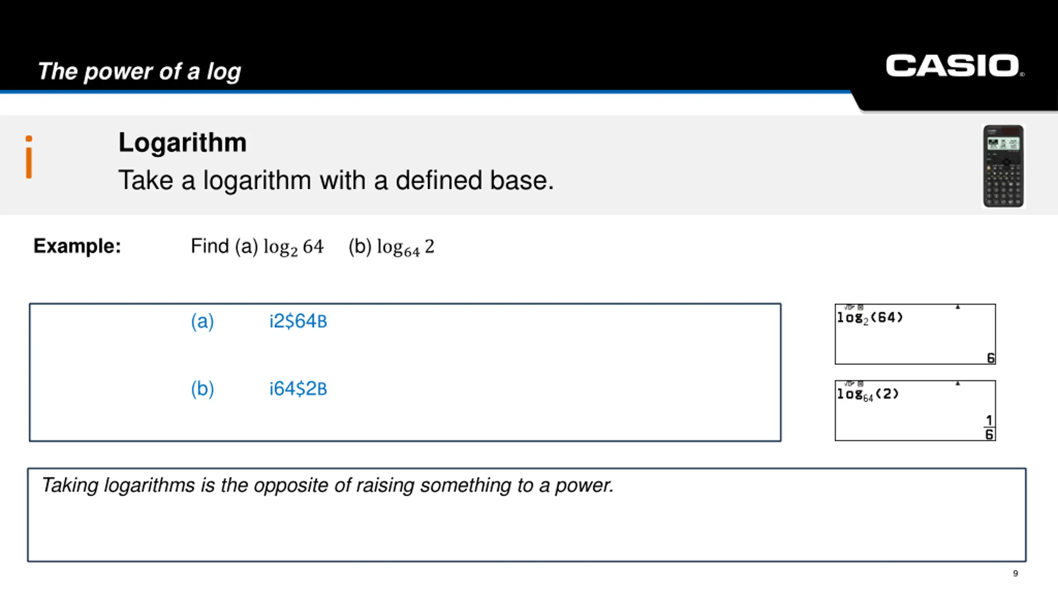Click the page number 9

click(x=1015, y=573)
